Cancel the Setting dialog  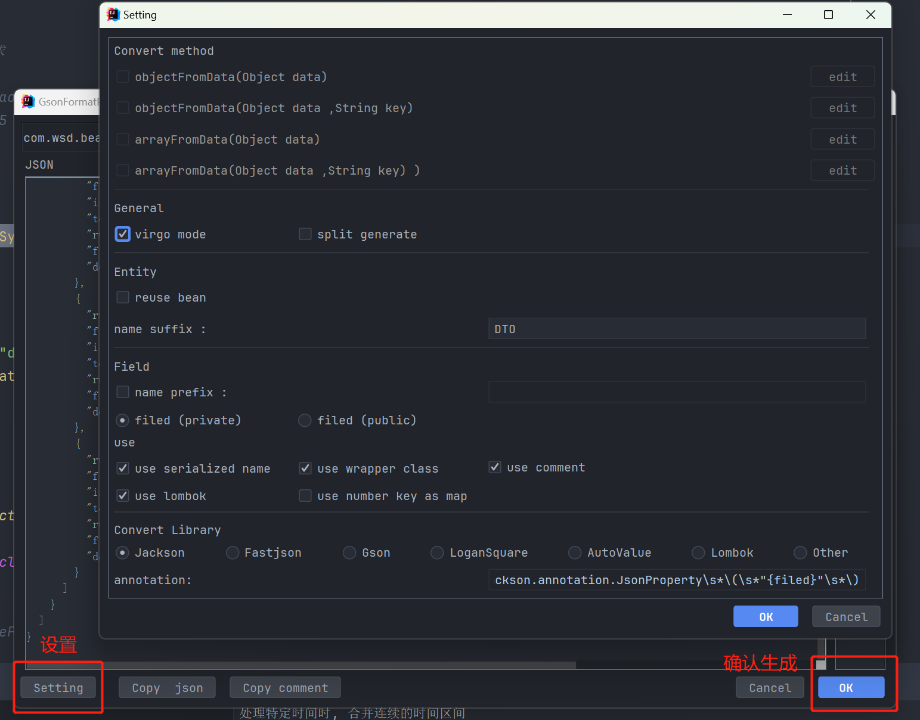[x=846, y=616]
